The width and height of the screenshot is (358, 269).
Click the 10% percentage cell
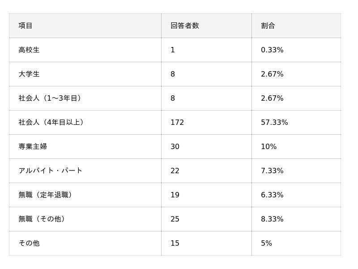[x=268, y=147]
